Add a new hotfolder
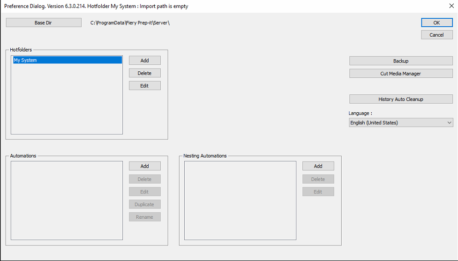The width and height of the screenshot is (458, 261). pyautogui.click(x=144, y=61)
